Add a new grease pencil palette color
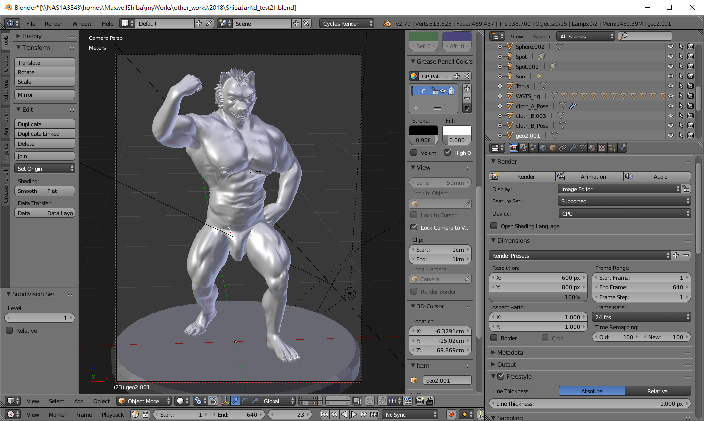Image resolution: width=704 pixels, height=421 pixels. (x=467, y=88)
